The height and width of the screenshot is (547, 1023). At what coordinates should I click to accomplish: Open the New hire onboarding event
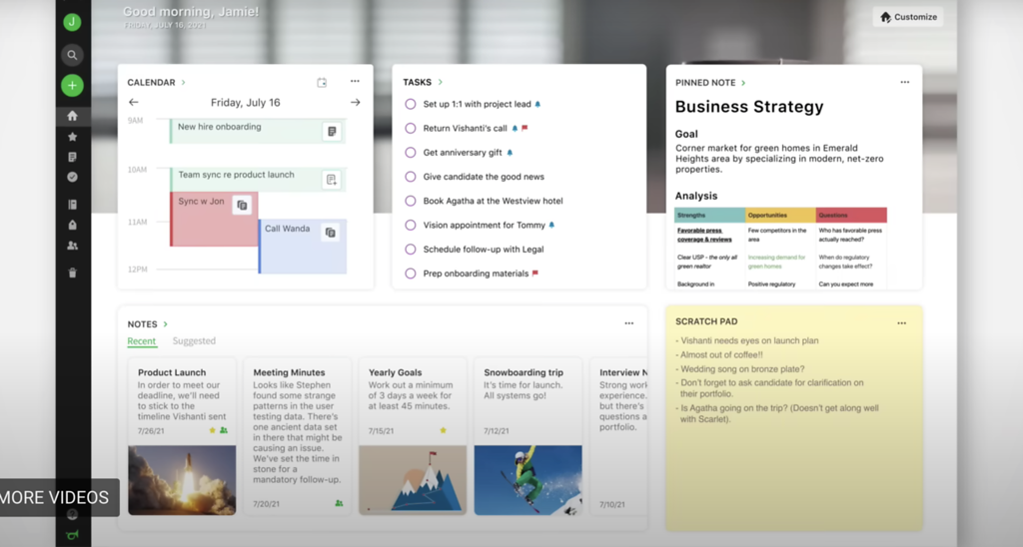[x=257, y=131]
